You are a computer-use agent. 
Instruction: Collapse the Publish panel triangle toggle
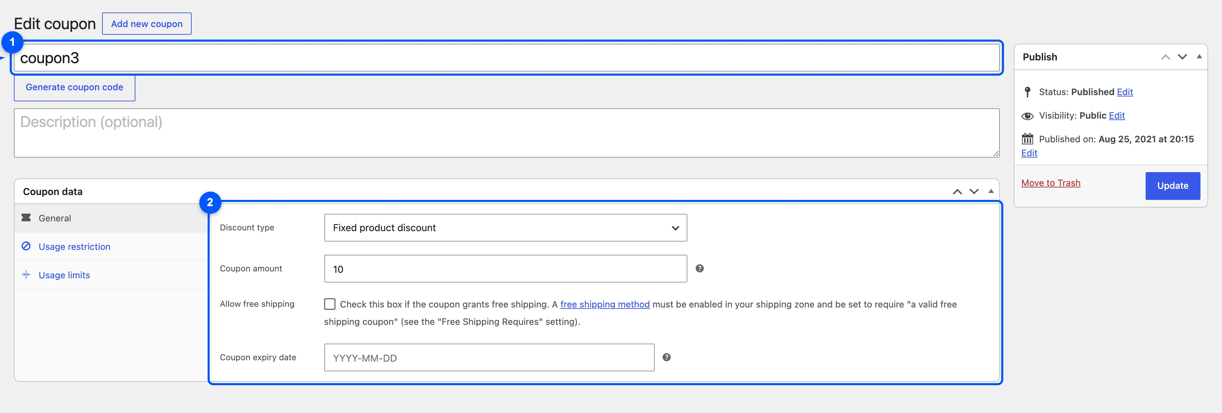click(x=1199, y=57)
